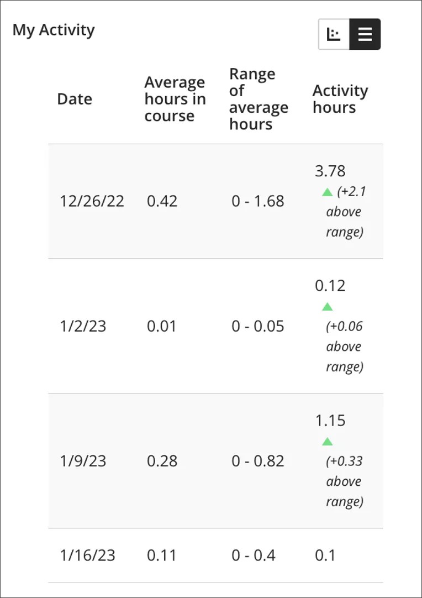Click the My Activity heading

[54, 30]
